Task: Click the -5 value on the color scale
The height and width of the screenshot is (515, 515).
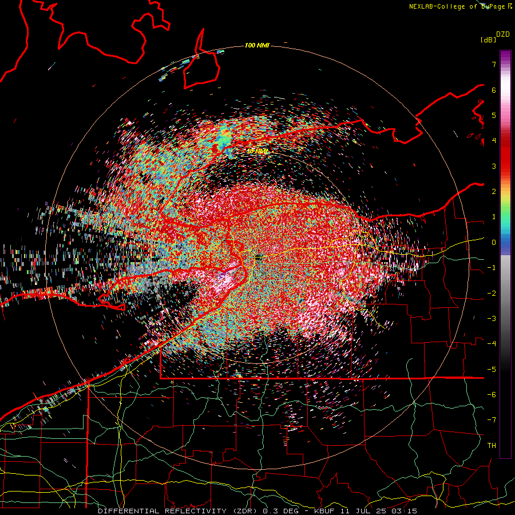Action: pyautogui.click(x=492, y=370)
